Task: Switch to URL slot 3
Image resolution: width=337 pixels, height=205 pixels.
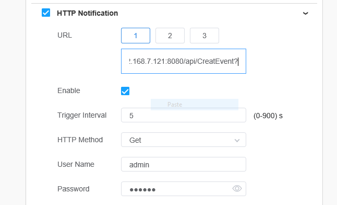Action: pyautogui.click(x=204, y=36)
